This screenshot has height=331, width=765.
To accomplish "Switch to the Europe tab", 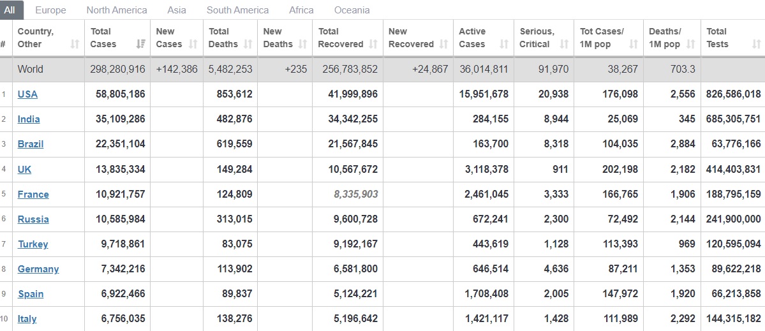I will tap(51, 10).
